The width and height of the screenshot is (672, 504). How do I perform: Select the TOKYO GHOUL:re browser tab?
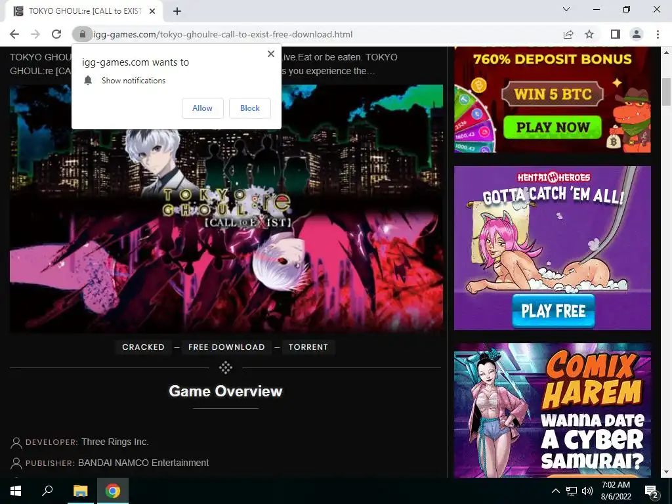pos(83,11)
